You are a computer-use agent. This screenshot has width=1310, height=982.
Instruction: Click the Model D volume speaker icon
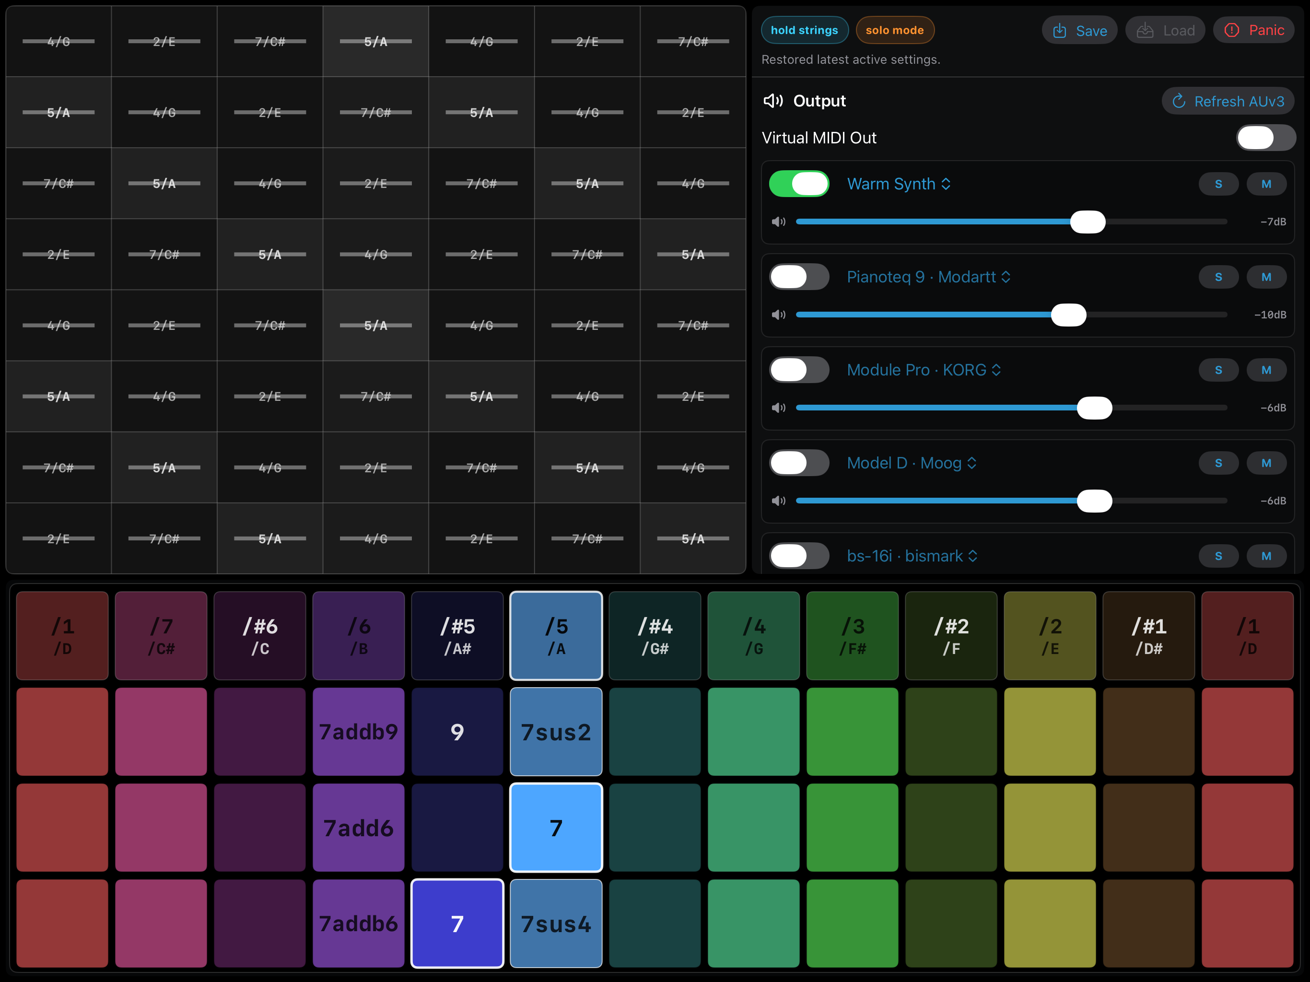(778, 501)
